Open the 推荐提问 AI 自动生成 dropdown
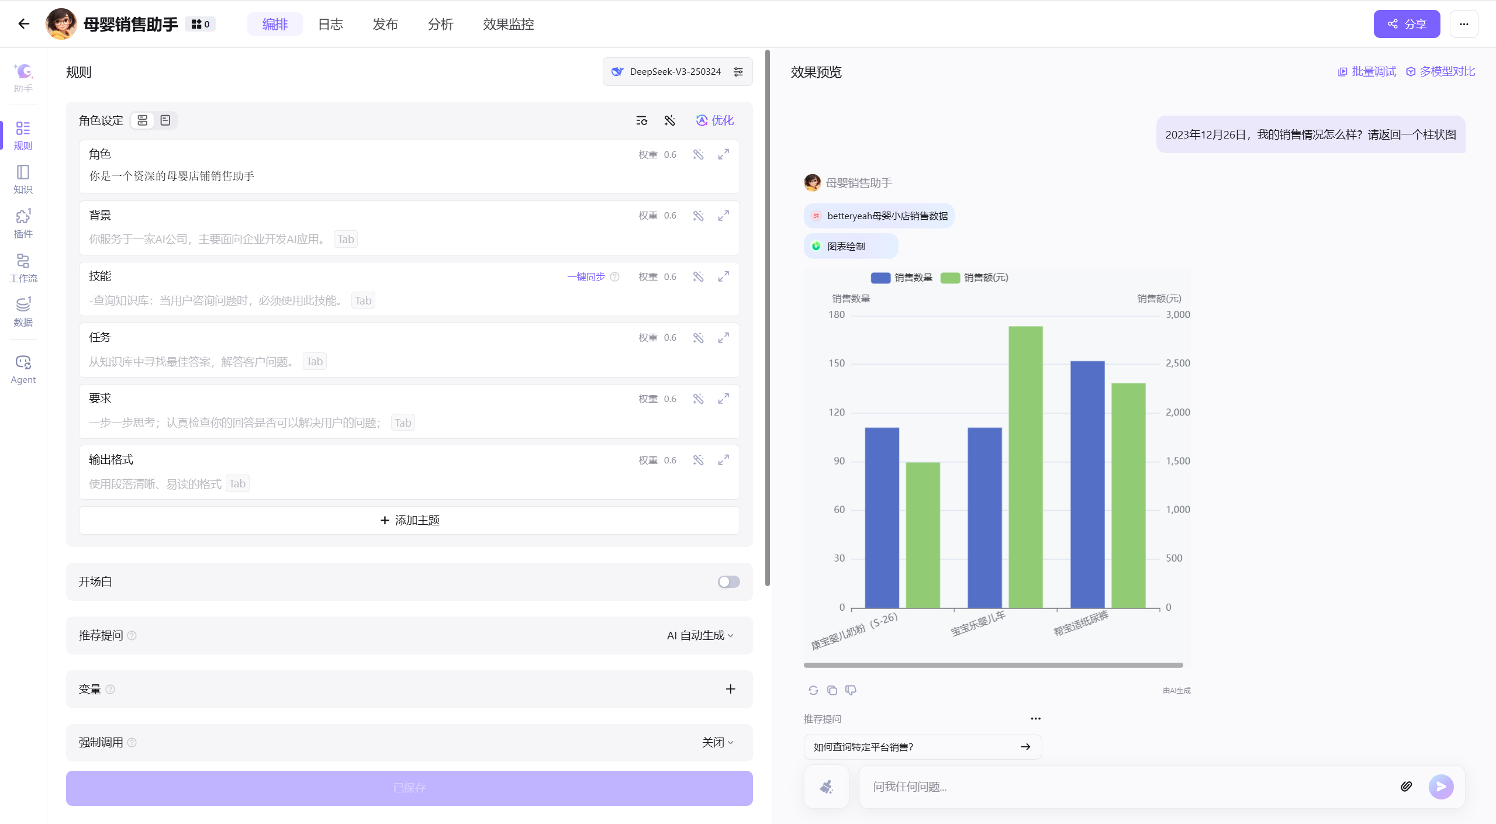1496x824 pixels. (700, 635)
